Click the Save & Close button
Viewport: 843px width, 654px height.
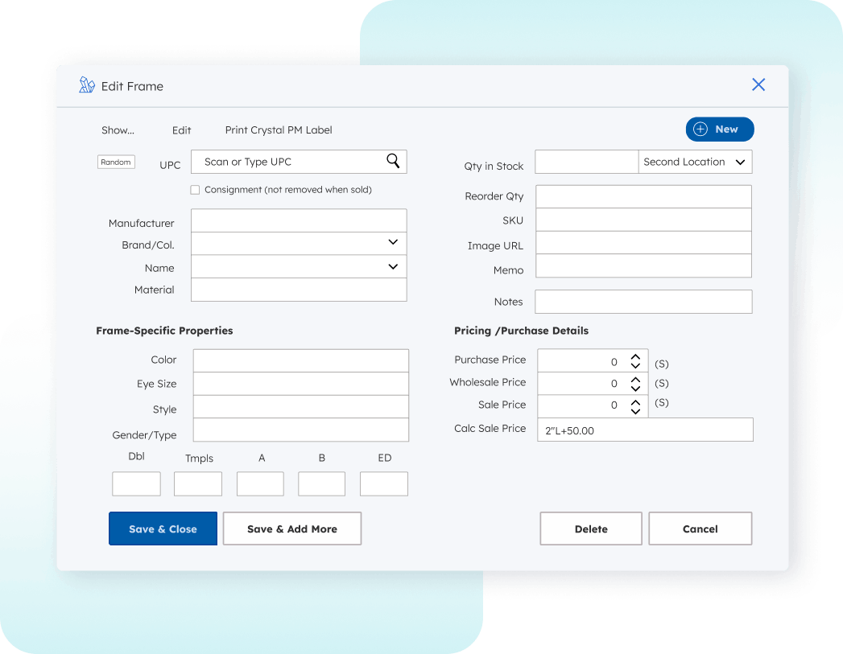click(x=163, y=529)
